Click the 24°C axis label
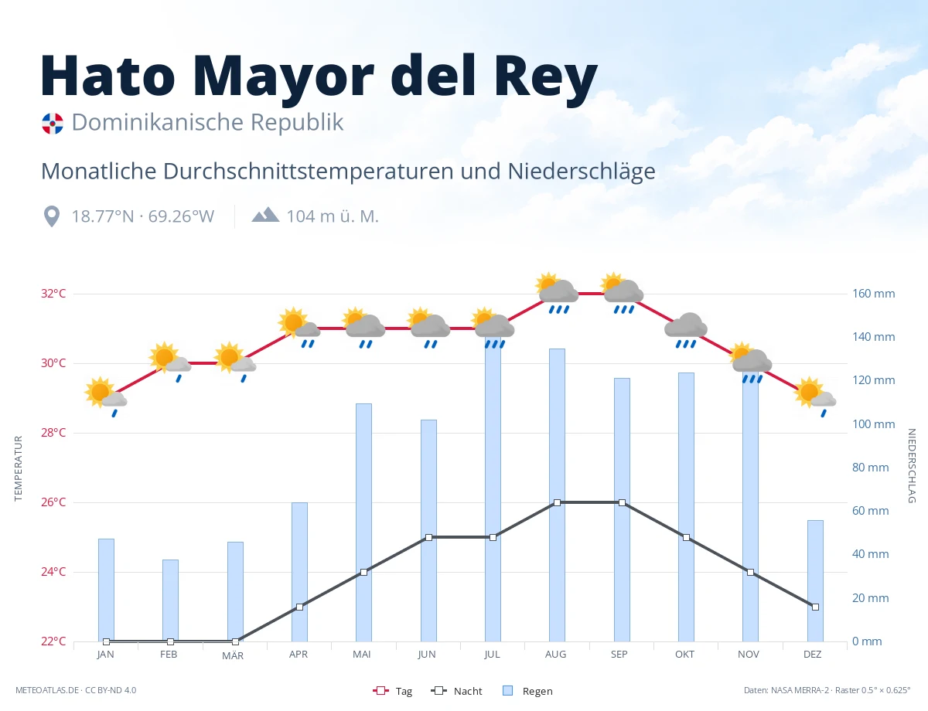 click(x=53, y=572)
